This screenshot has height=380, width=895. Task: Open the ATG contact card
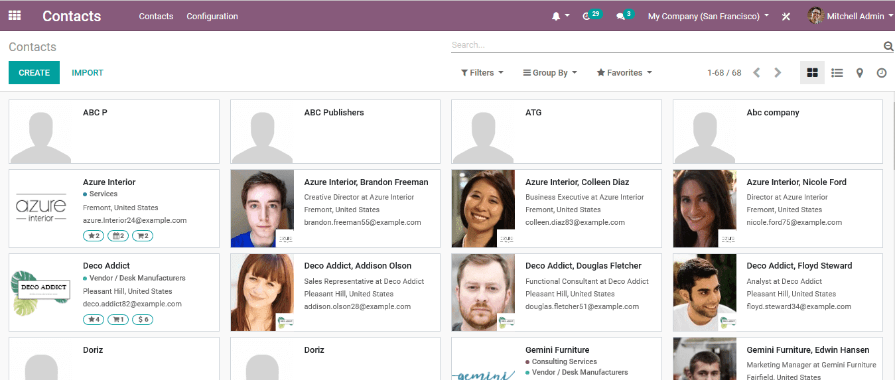click(557, 132)
